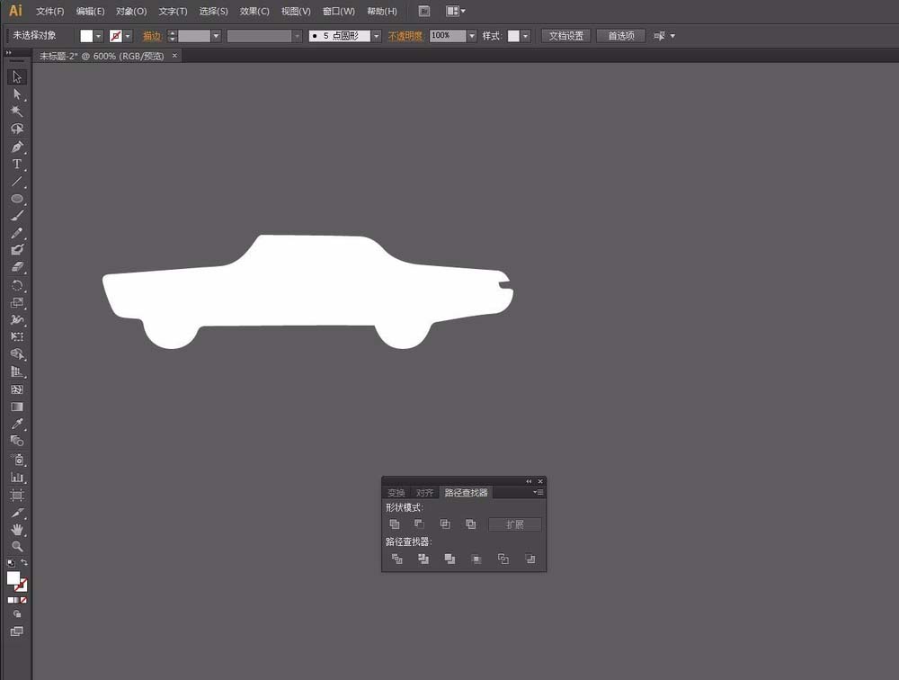Pick the Slice tool

pyautogui.click(x=16, y=513)
